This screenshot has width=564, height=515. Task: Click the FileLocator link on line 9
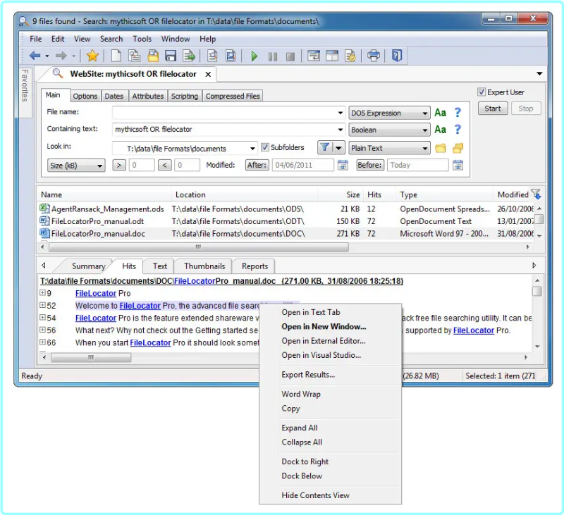point(96,293)
